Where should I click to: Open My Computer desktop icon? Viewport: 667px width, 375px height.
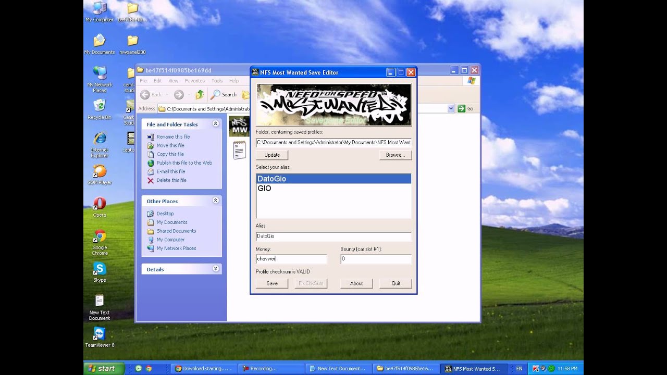[99, 12]
